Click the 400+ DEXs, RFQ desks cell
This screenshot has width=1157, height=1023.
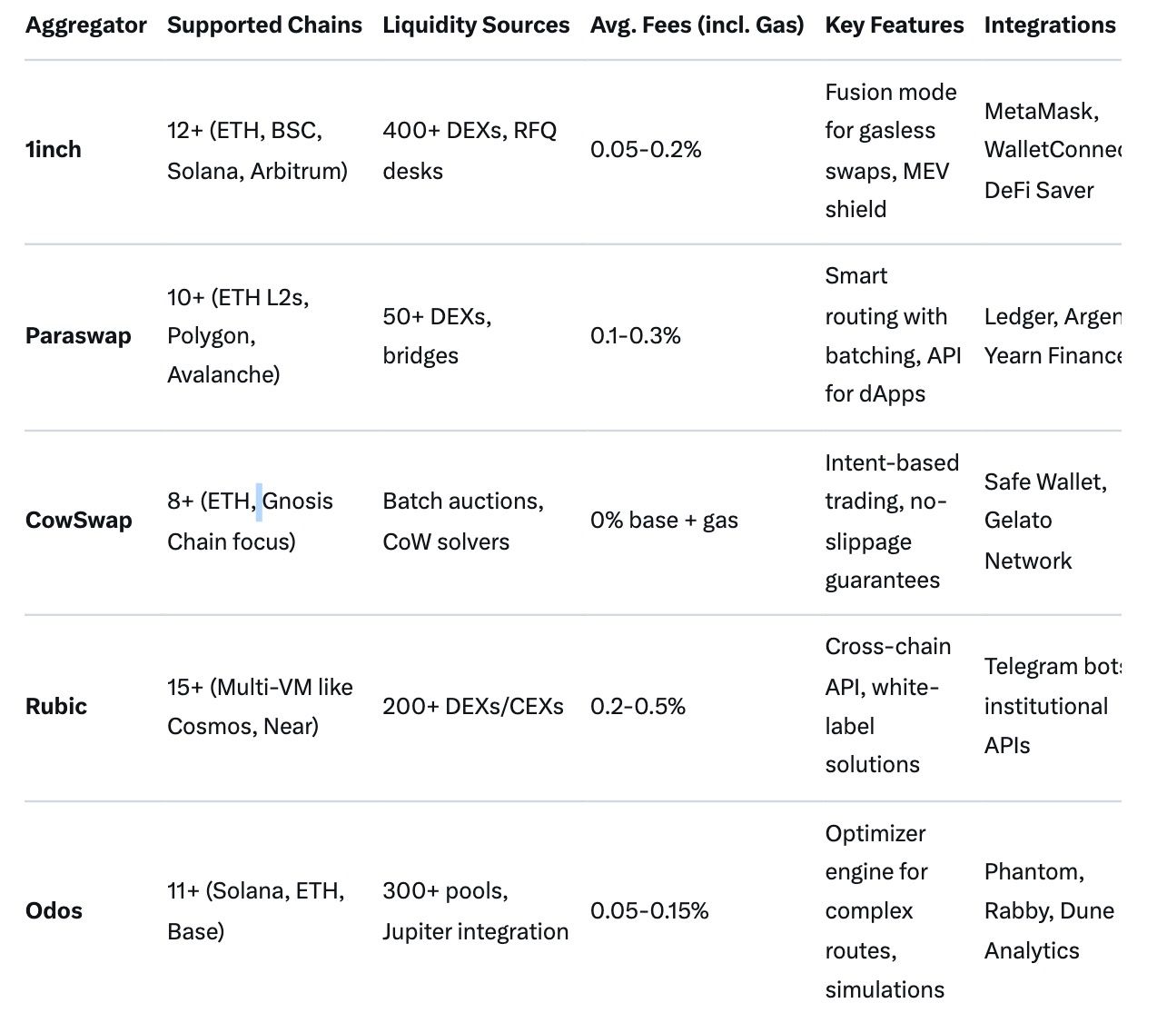(x=469, y=151)
